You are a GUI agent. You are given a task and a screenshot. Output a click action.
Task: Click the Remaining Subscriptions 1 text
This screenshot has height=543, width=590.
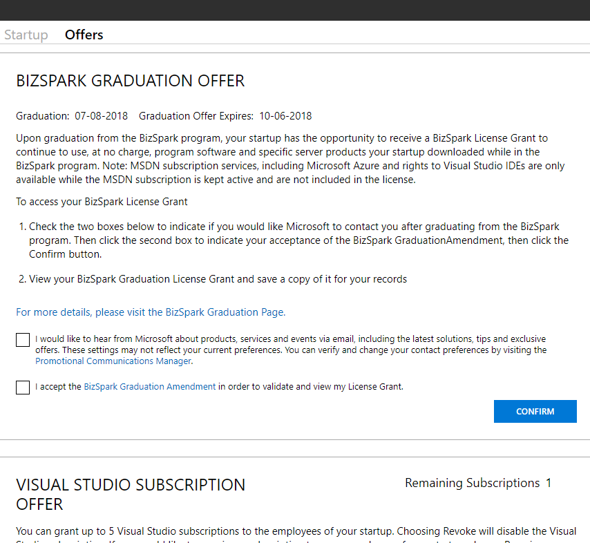478,483
